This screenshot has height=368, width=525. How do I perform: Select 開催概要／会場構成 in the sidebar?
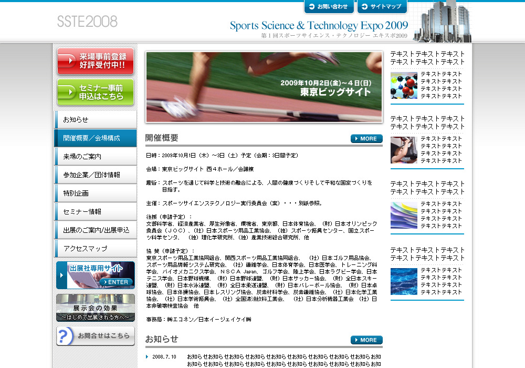click(96, 138)
